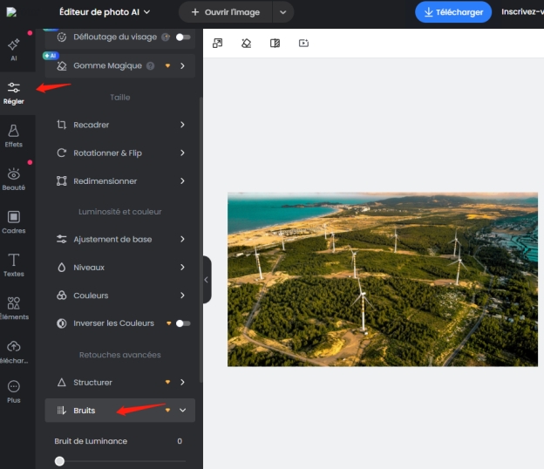Open the Éléments sidebar panel

pyautogui.click(x=13, y=308)
